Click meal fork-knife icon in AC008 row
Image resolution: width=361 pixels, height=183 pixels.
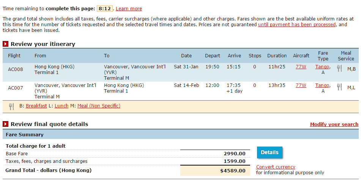[x=339, y=68]
